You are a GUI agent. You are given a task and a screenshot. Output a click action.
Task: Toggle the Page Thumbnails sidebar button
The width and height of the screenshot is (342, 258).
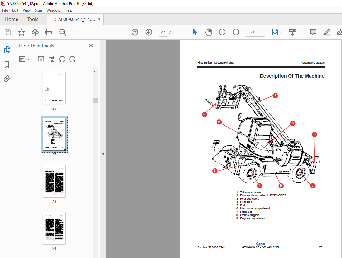tap(7, 50)
